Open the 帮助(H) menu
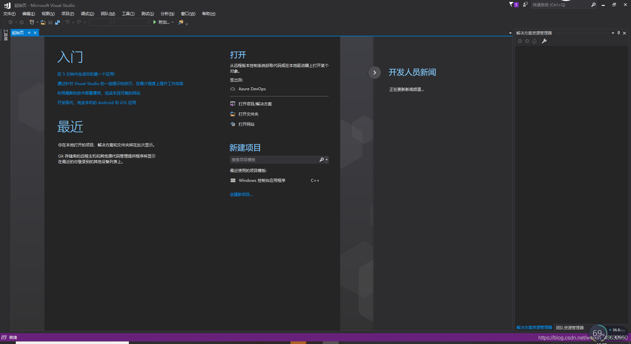This screenshot has width=631, height=344. point(209,14)
